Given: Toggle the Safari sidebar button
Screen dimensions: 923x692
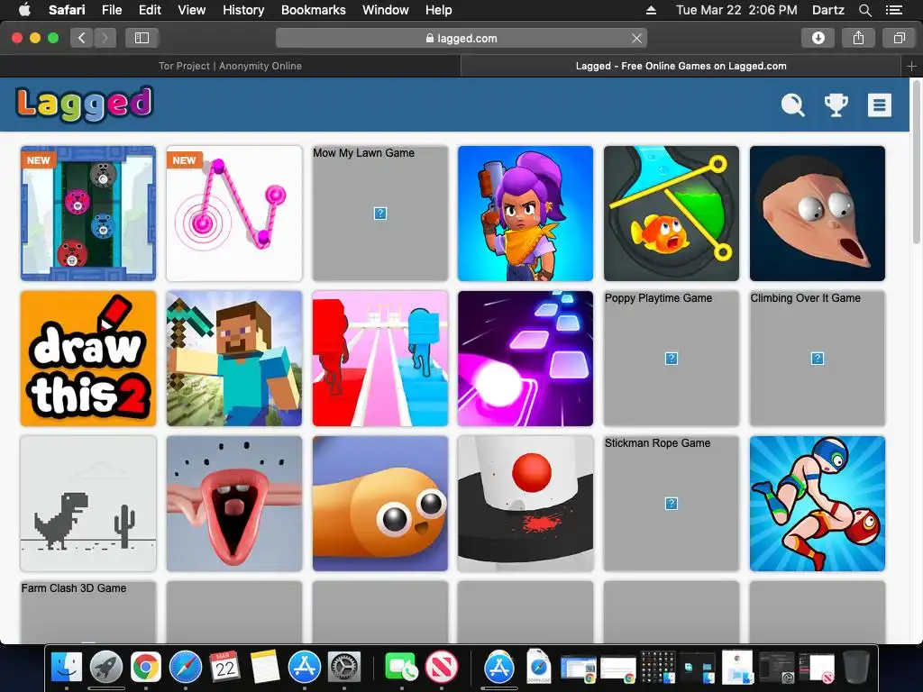Looking at the screenshot, I should pyautogui.click(x=142, y=38).
